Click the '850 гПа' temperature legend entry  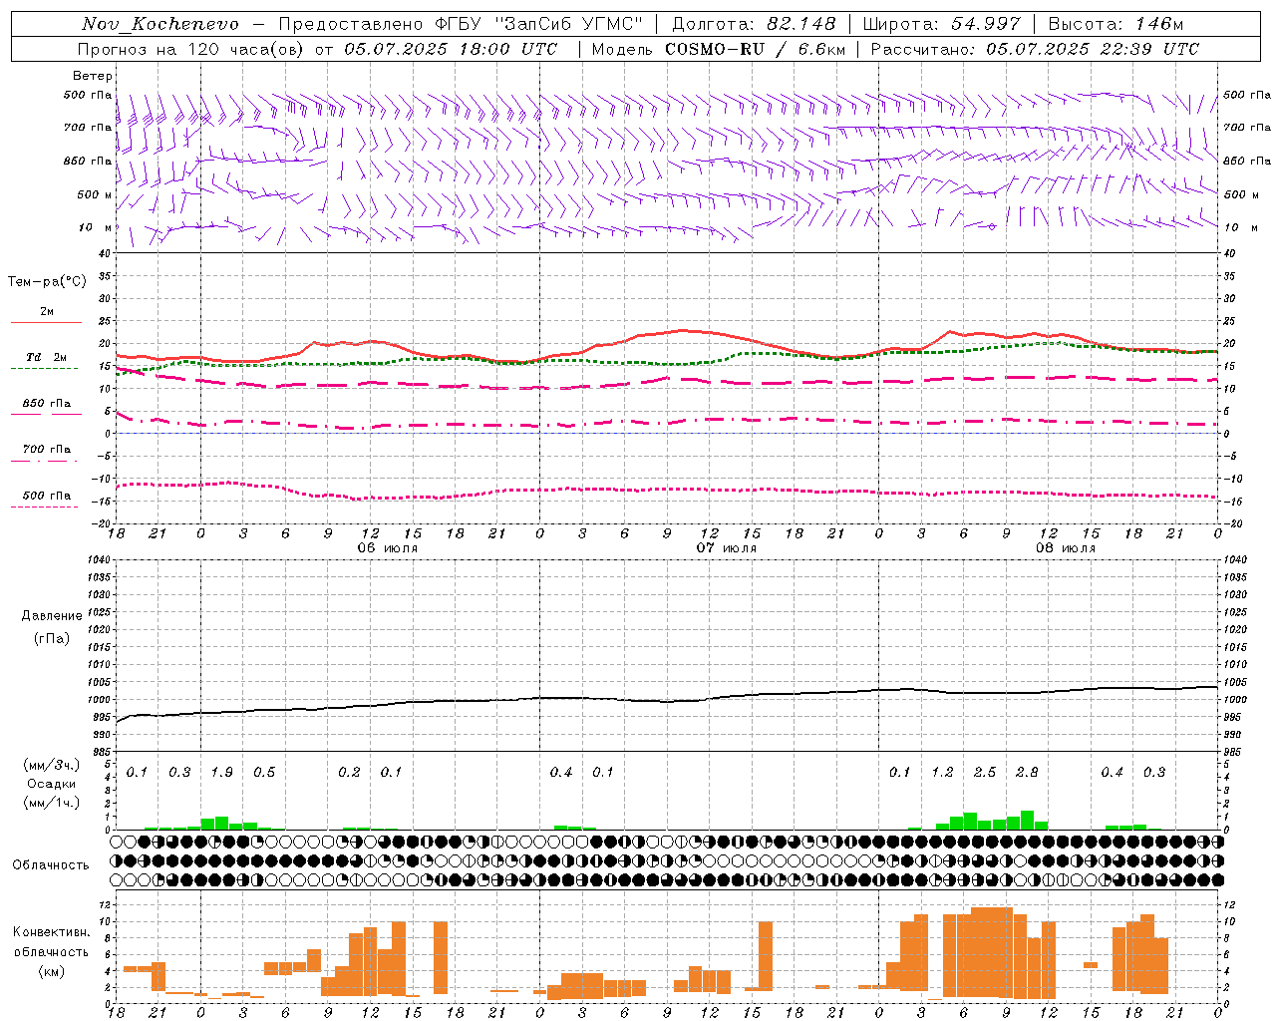point(46,404)
